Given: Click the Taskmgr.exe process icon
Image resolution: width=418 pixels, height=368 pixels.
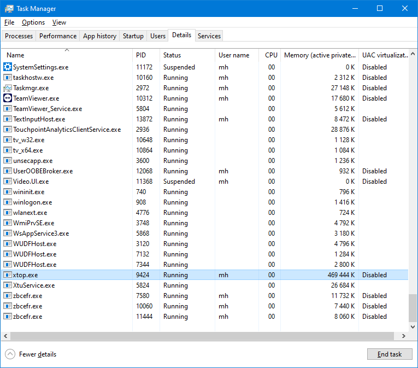Looking at the screenshot, I should (8, 88).
